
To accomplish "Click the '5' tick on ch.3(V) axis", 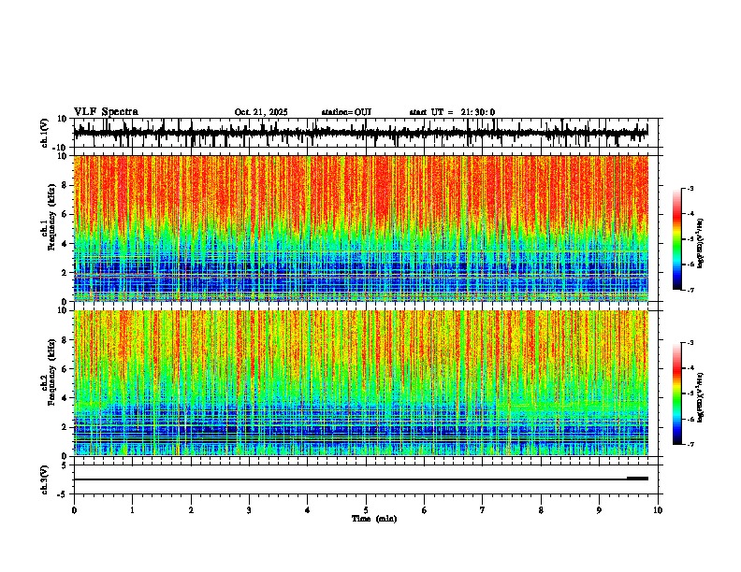I will tap(65, 465).
